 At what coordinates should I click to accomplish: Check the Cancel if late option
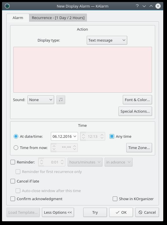(13, 181)
